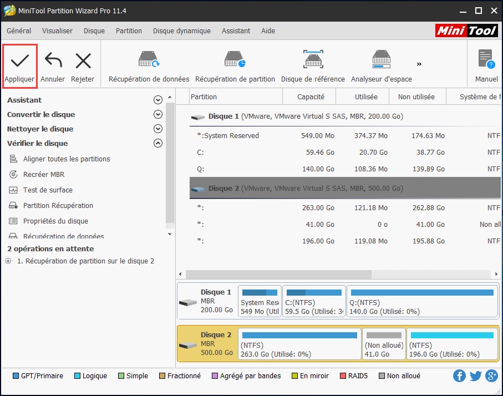Select Disque 1 icon in disk map

point(187,302)
